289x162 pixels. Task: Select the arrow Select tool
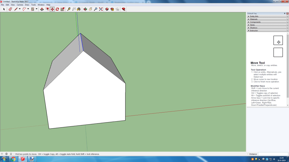(x=4, y=9)
